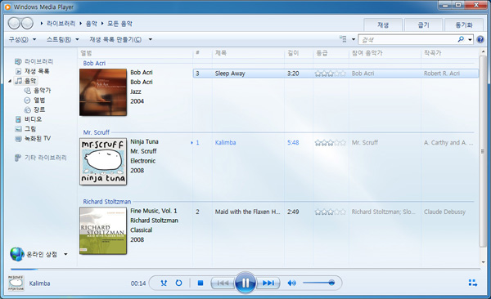491x299 pixels.
Task: Toggle shuffle mode in playback controls
Action: [x=164, y=283]
